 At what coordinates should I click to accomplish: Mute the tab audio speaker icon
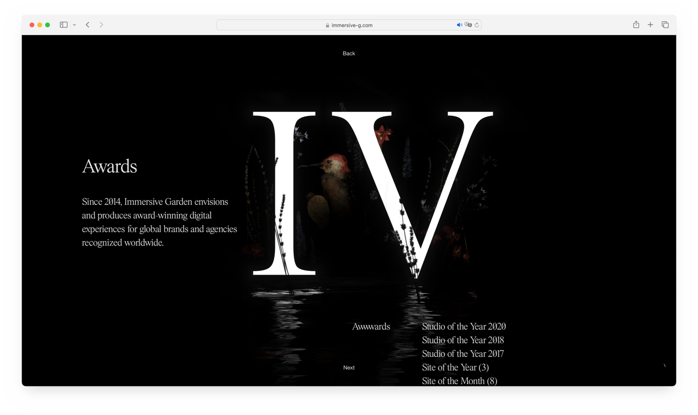459,25
